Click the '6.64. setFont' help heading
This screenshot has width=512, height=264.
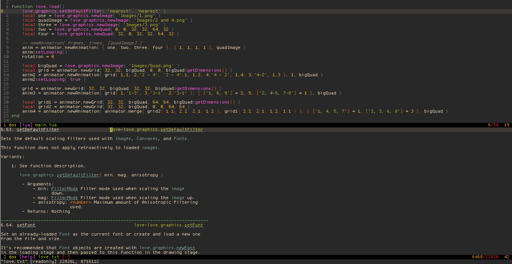pos(18,225)
